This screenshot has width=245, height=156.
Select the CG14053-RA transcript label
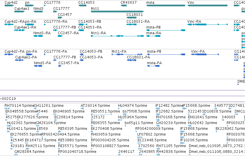point(90,27)
